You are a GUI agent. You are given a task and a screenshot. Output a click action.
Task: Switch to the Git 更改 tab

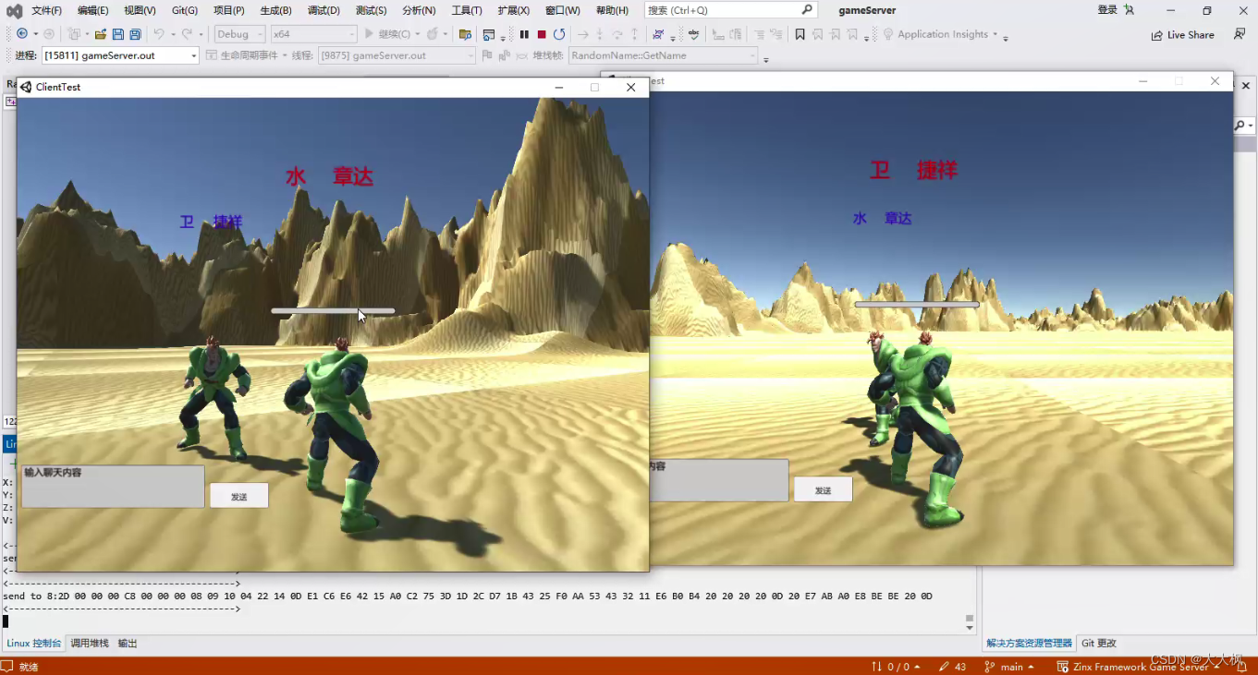pyautogui.click(x=1099, y=644)
